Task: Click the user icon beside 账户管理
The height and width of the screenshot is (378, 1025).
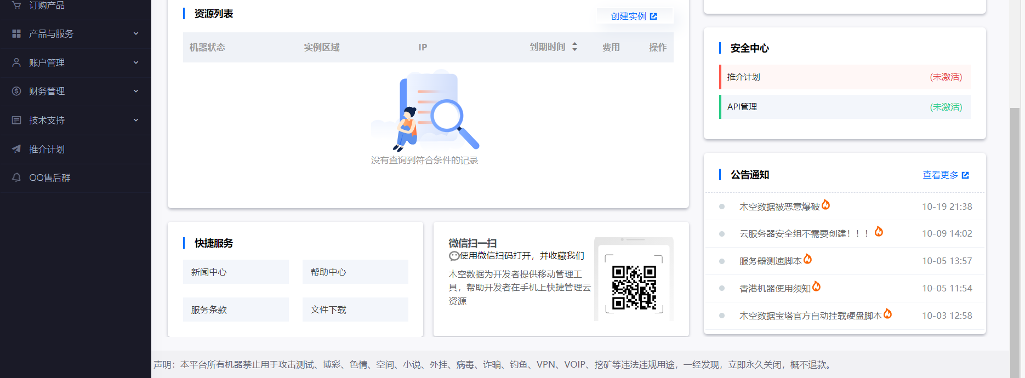Action: (x=16, y=62)
